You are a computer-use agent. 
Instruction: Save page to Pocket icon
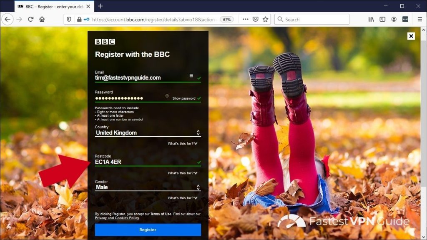(256, 19)
